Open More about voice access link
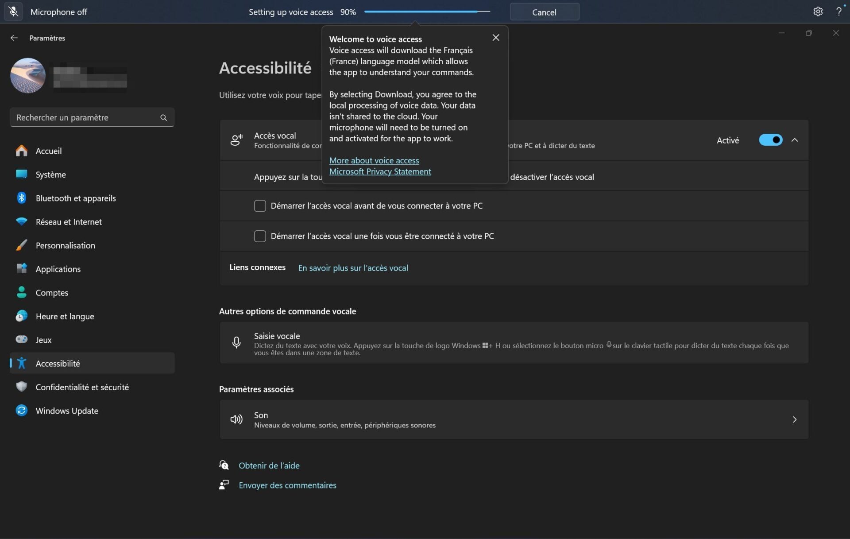The image size is (850, 539). (374, 160)
